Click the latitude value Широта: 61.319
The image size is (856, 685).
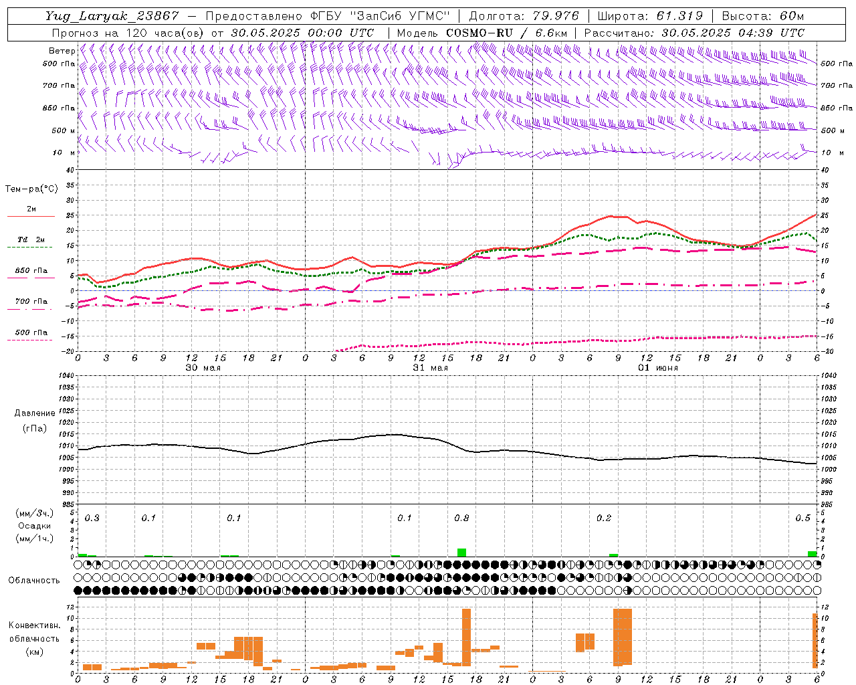tap(650, 16)
